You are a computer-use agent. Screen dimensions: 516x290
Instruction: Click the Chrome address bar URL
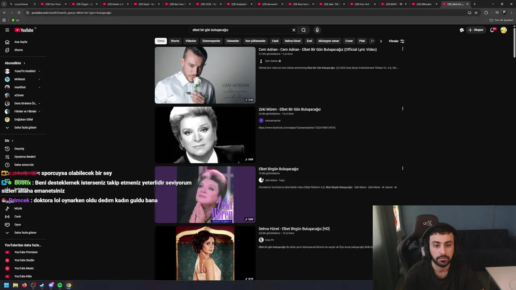[x=71, y=12]
